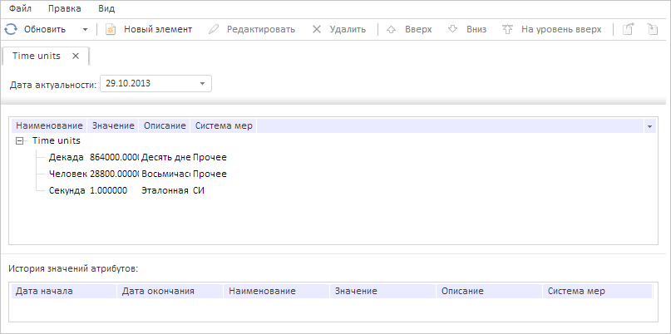Click the Удалить X icon
Image resolution: width=671 pixels, height=334 pixels.
click(317, 29)
